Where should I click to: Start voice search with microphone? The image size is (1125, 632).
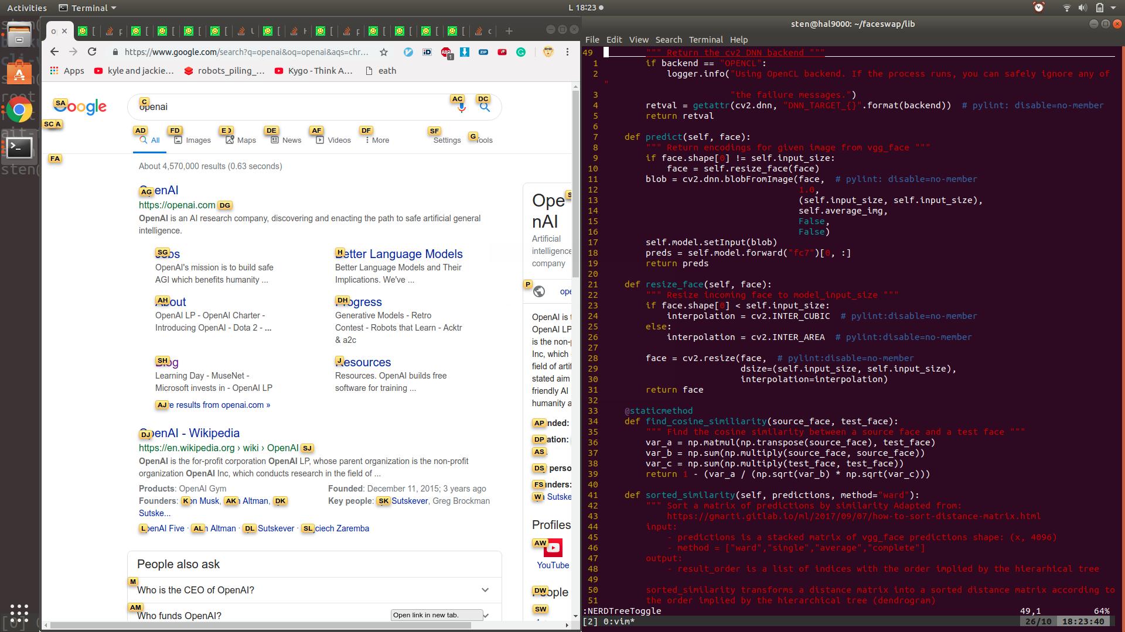(x=462, y=107)
